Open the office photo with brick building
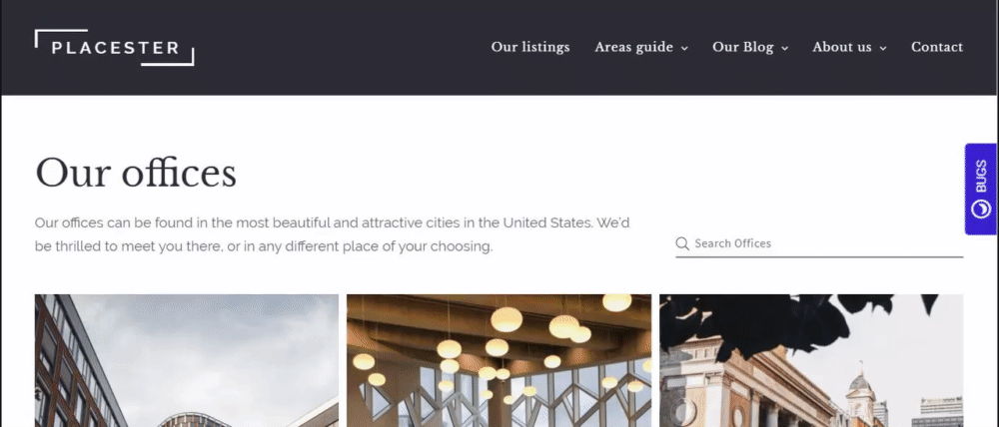 (187, 360)
